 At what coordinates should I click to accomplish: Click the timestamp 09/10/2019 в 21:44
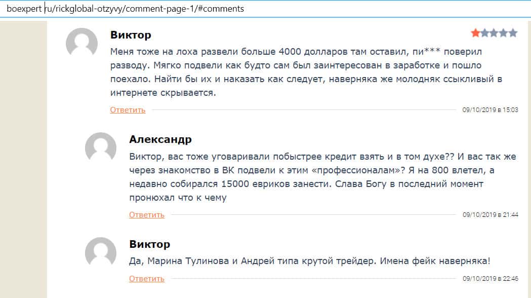pos(490,215)
